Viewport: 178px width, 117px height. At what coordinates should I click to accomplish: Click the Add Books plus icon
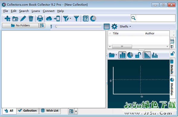click(x=7, y=19)
